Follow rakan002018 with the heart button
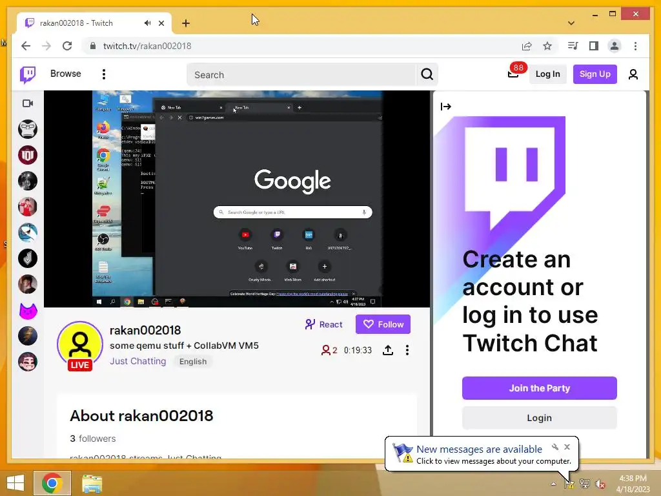 (x=383, y=324)
